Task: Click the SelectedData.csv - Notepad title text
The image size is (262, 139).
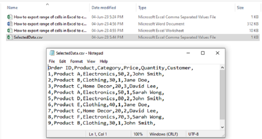Action: [x=80, y=53]
